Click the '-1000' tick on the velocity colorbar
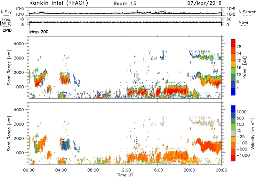256x177 pixels. point(243,155)
